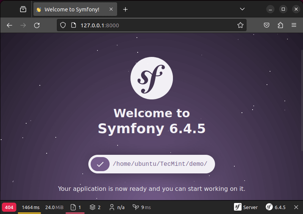
Task: Click the Welcome to Symfony 6.4.5 heading
Action: tap(152, 121)
